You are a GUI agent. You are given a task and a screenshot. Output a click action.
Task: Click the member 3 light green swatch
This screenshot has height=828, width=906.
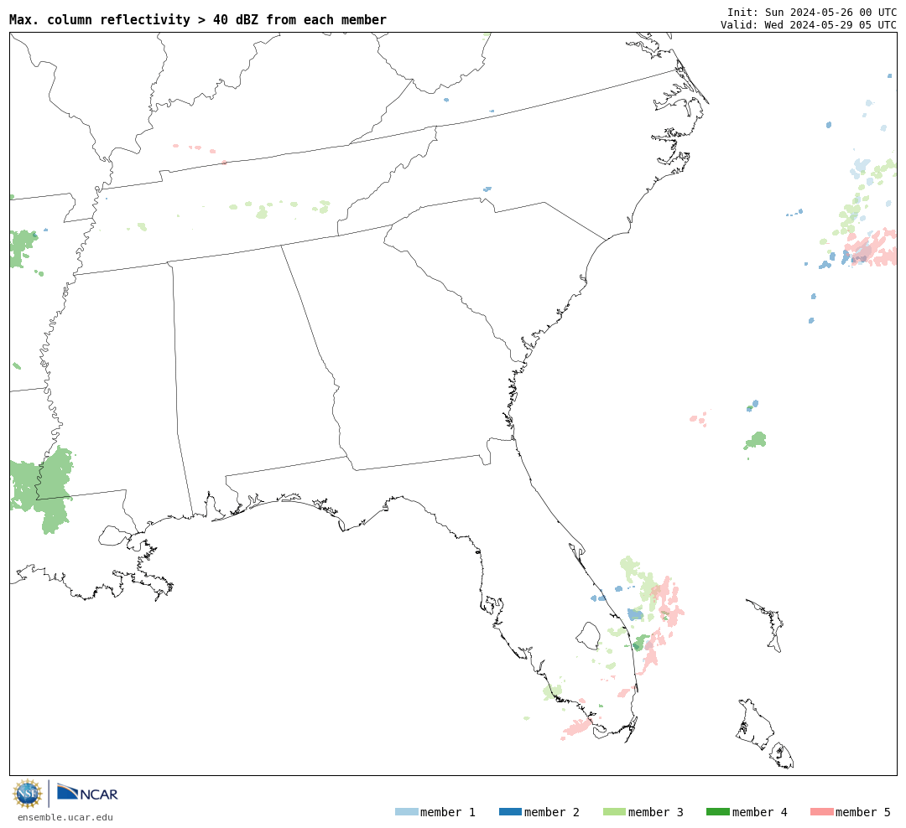pos(614,812)
